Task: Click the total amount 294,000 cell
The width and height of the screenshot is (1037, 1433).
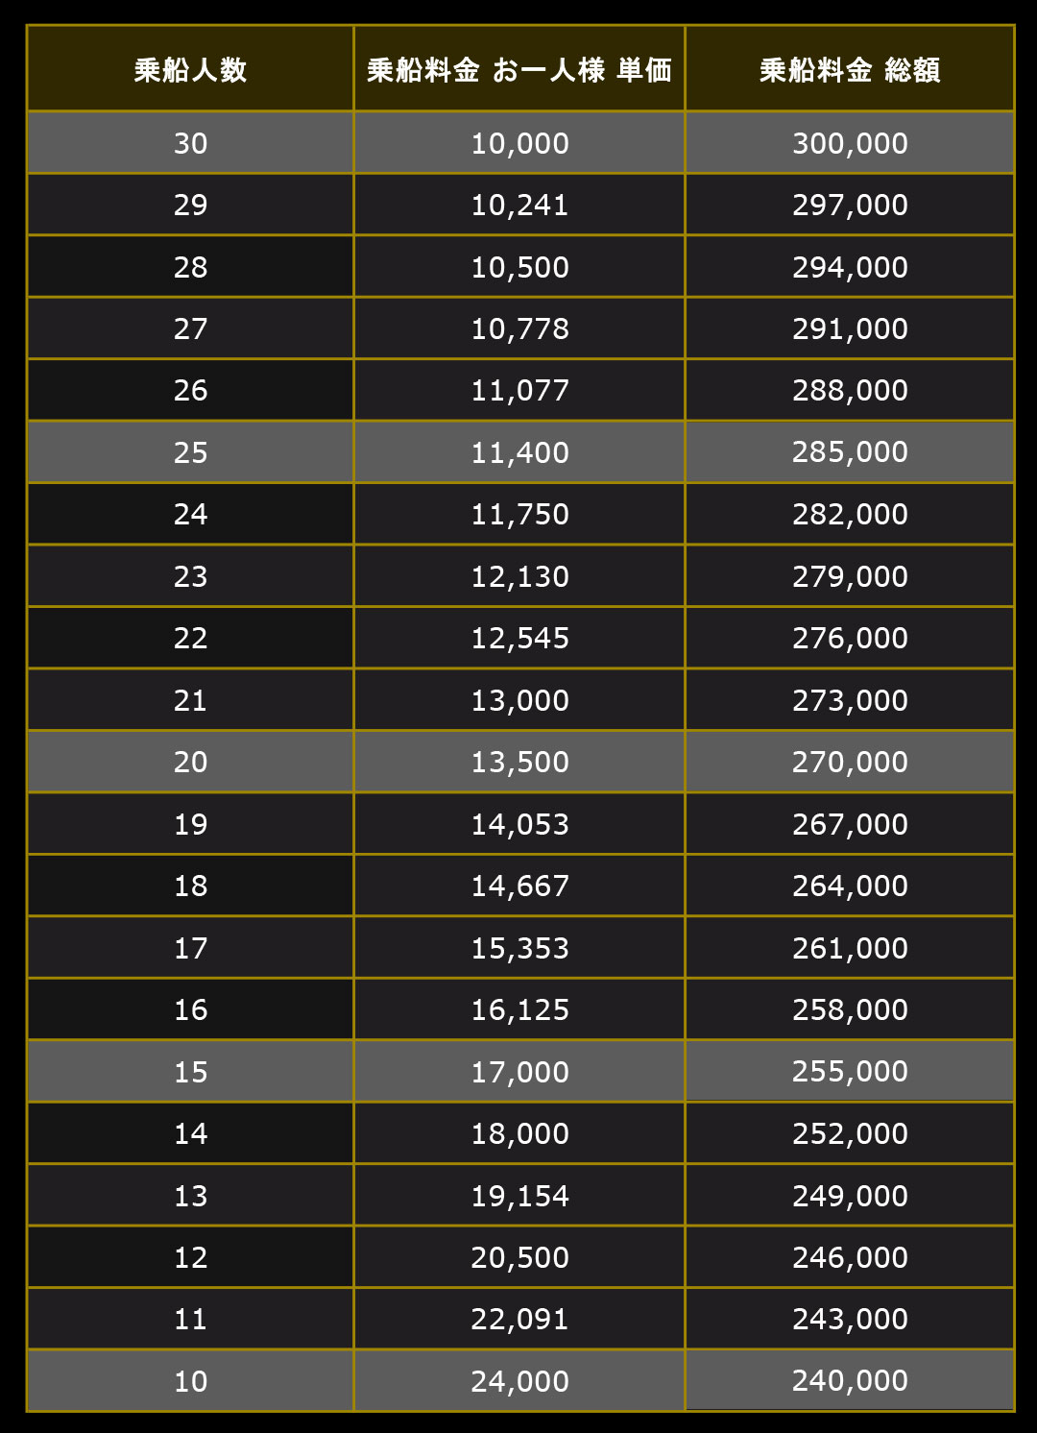Action: click(850, 267)
